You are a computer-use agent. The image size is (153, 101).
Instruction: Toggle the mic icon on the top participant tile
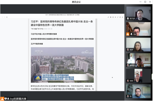(x=128, y=18)
